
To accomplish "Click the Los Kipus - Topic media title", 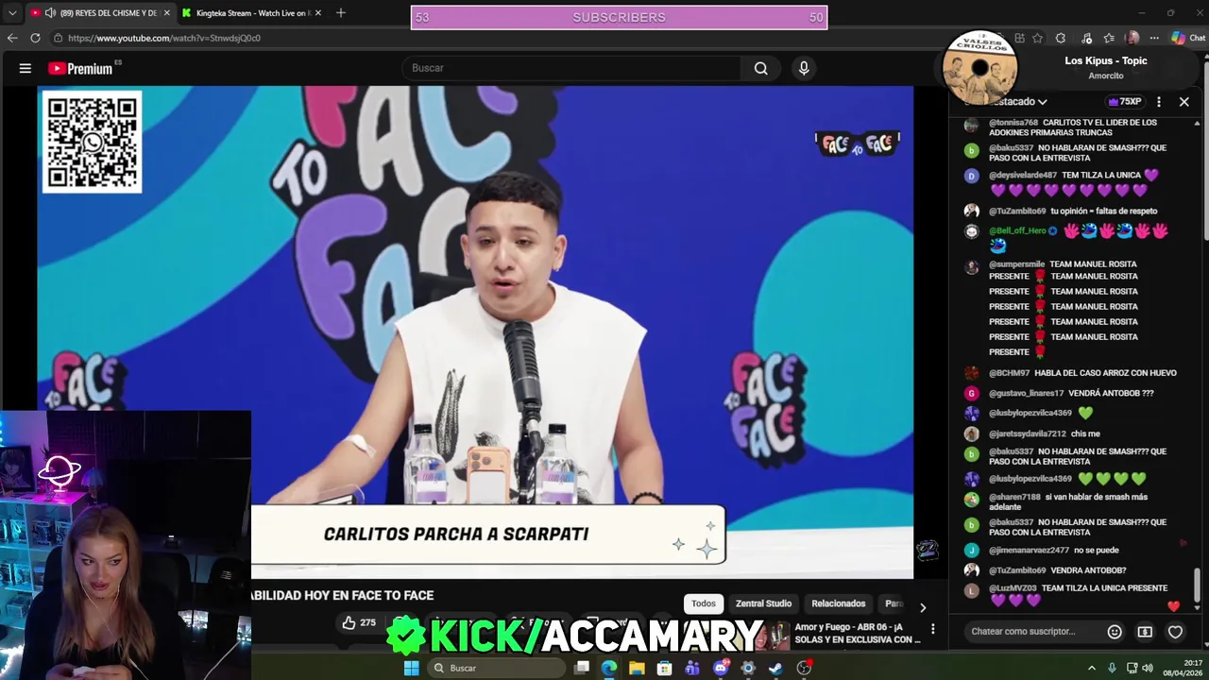I will point(1105,60).
